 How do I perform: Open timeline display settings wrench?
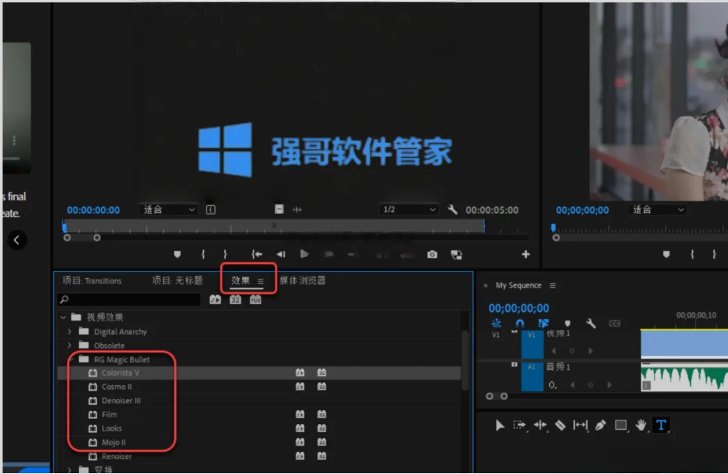(591, 323)
